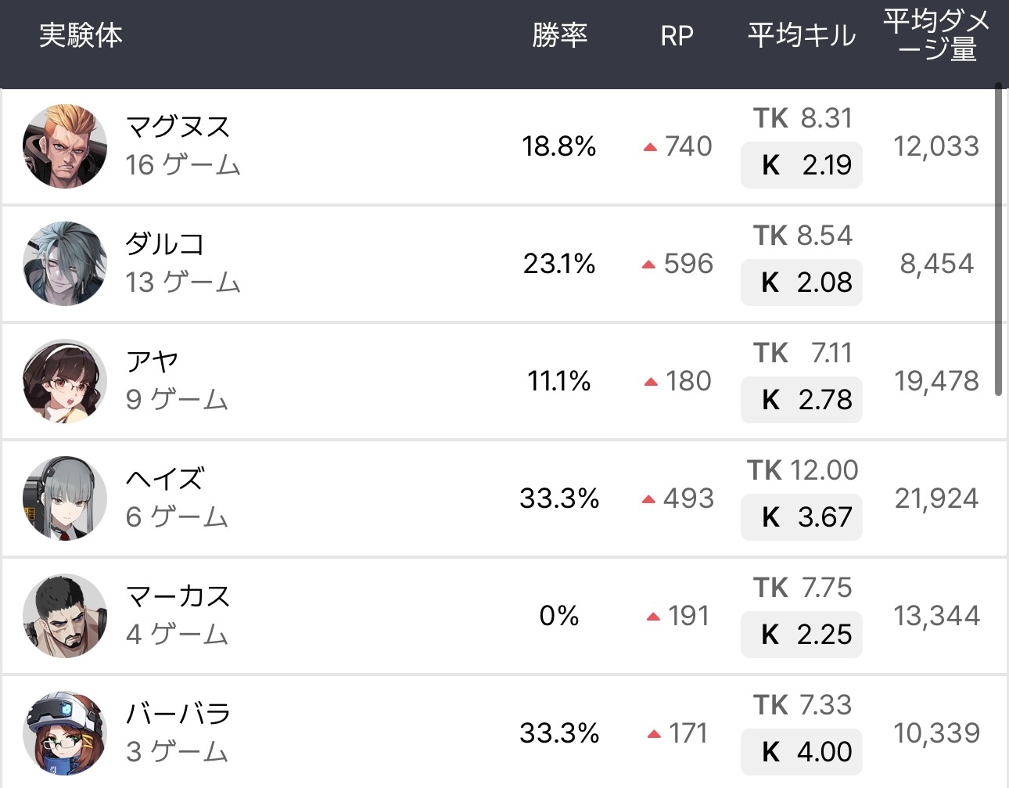
Task: Click the K 2.19 kill badge
Action: (802, 165)
